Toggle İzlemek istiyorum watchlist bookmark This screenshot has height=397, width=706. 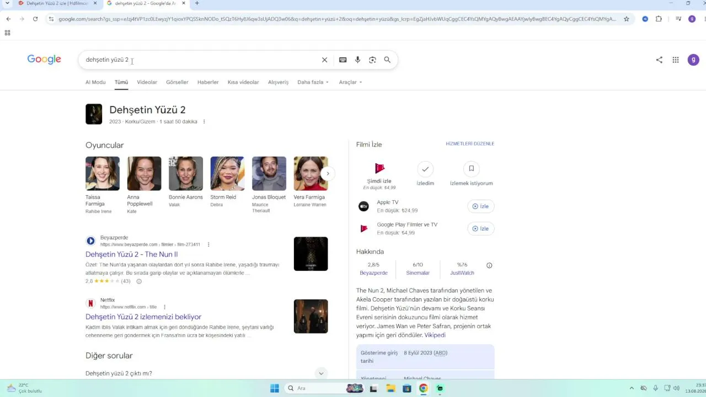471,169
